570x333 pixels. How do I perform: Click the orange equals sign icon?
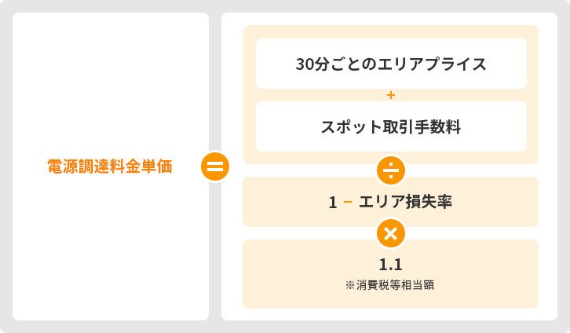[x=215, y=166]
